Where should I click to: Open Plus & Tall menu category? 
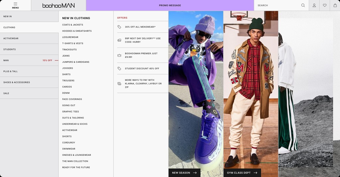[x=29, y=71]
